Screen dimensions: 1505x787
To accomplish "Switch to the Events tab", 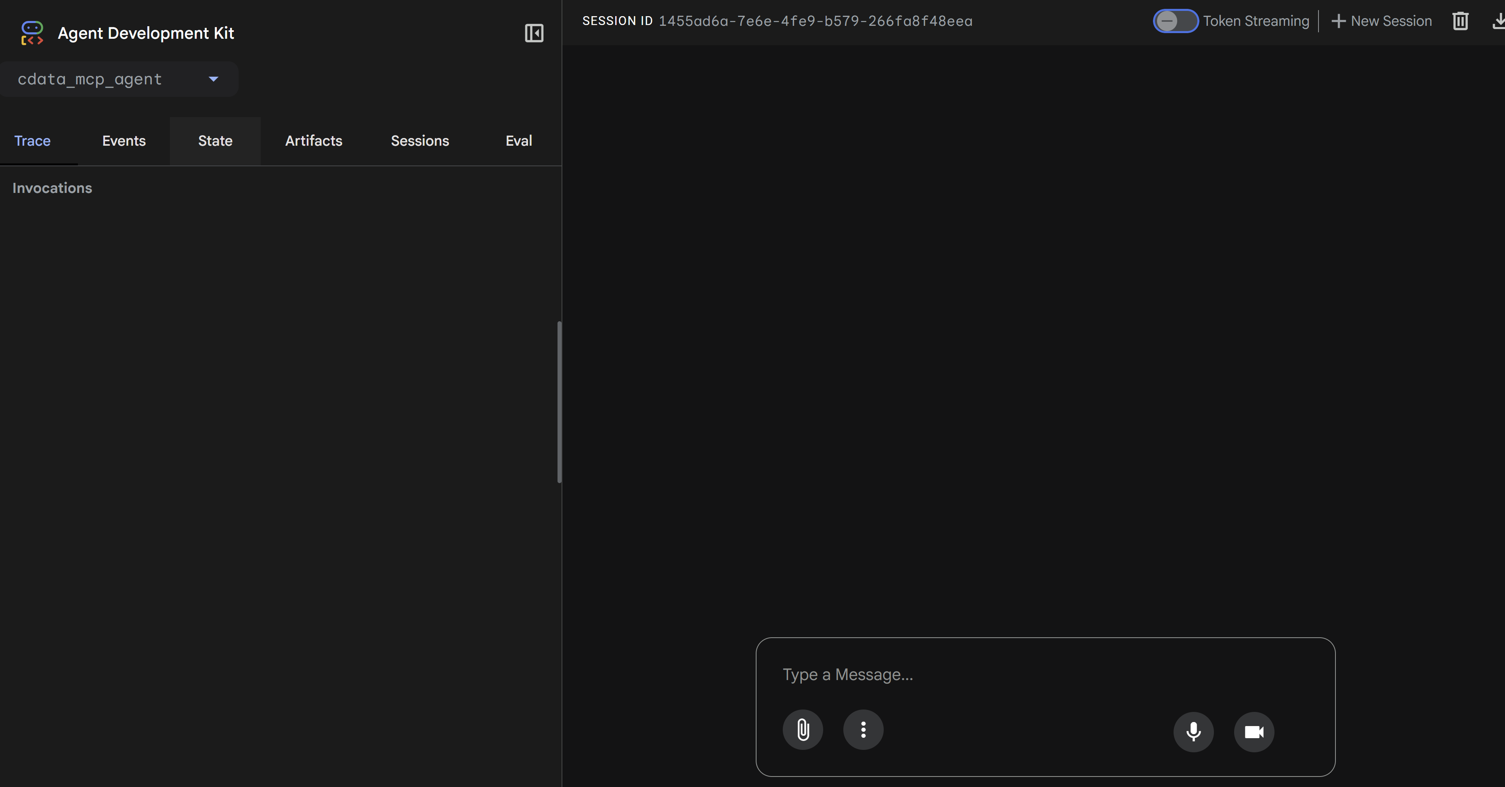I will pos(123,141).
